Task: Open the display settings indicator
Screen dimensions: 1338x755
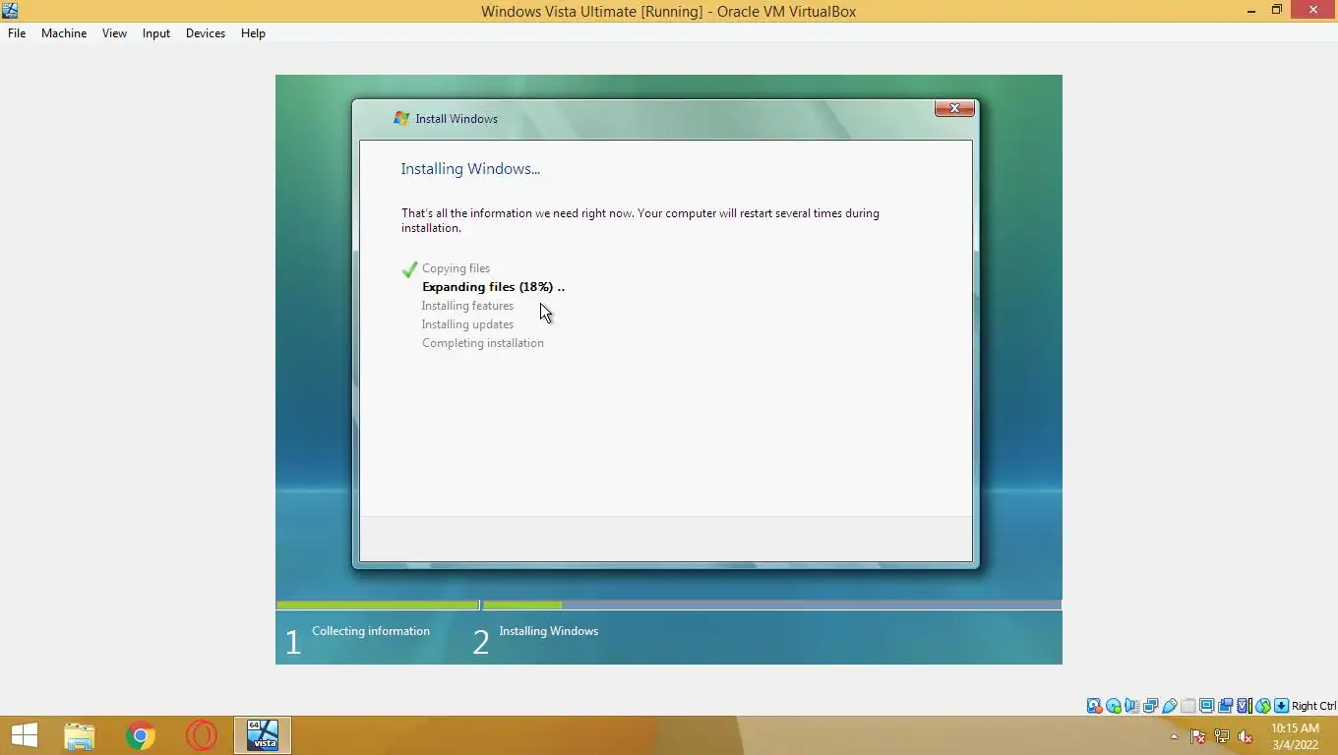Action: pos(1206,706)
